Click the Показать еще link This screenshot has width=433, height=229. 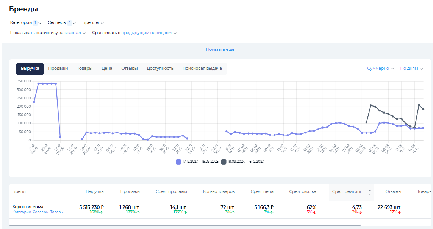pyautogui.click(x=220, y=50)
